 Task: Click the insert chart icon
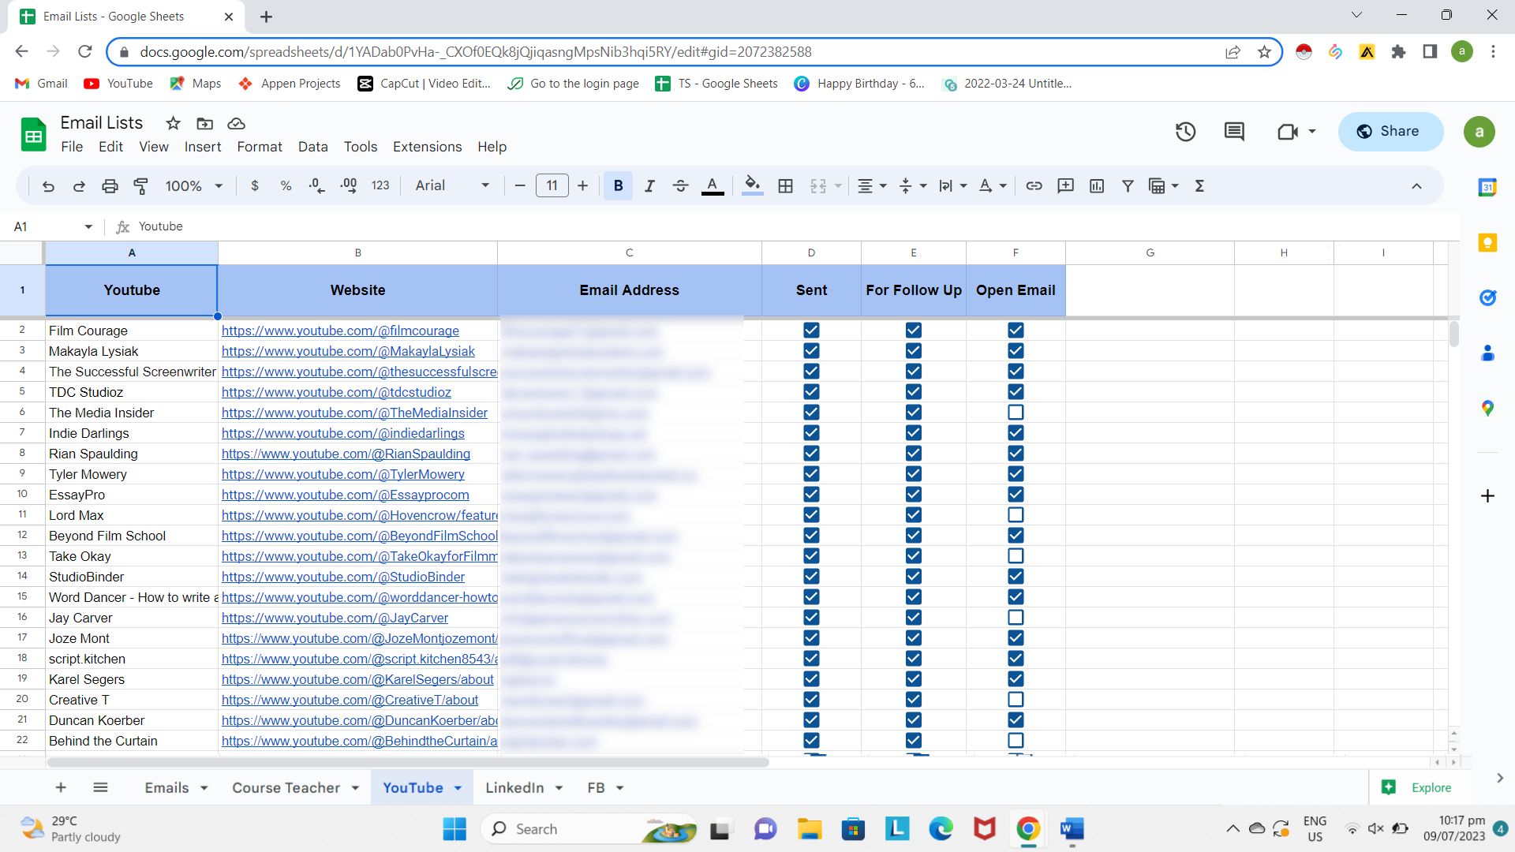[x=1097, y=186]
